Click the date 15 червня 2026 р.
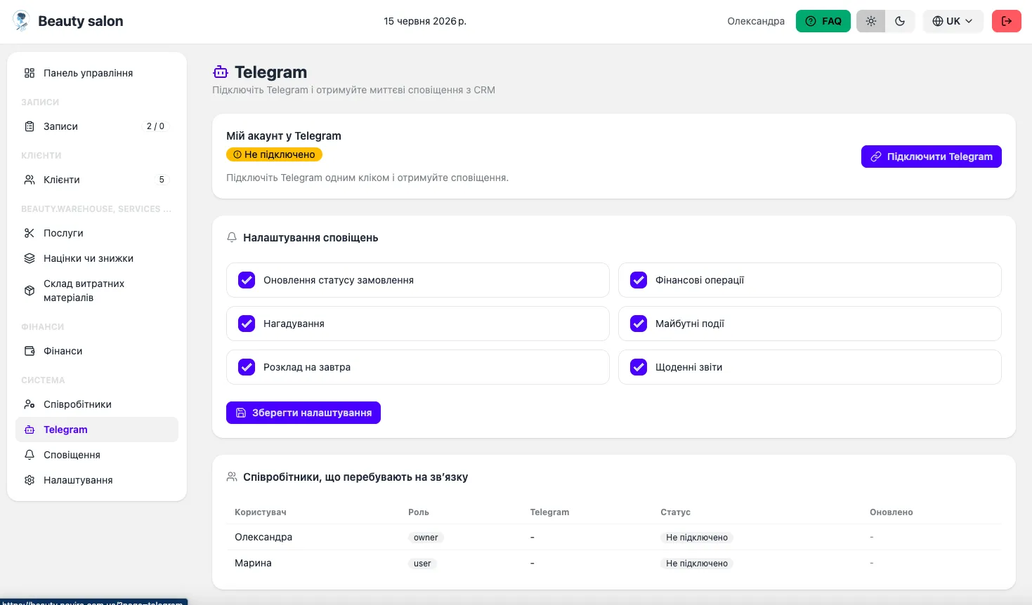 pos(425,21)
